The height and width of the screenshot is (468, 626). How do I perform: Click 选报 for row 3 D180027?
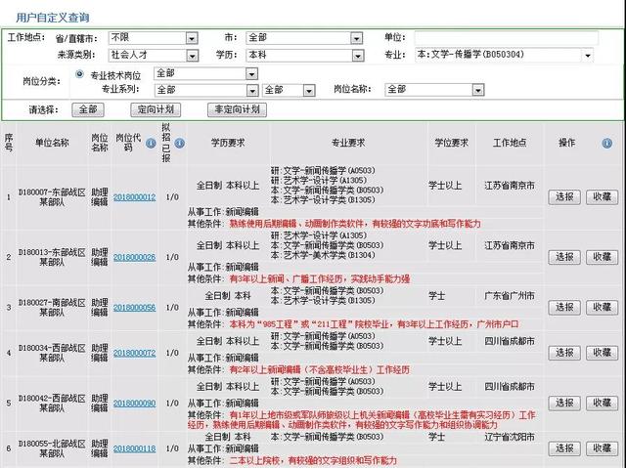[x=564, y=308]
